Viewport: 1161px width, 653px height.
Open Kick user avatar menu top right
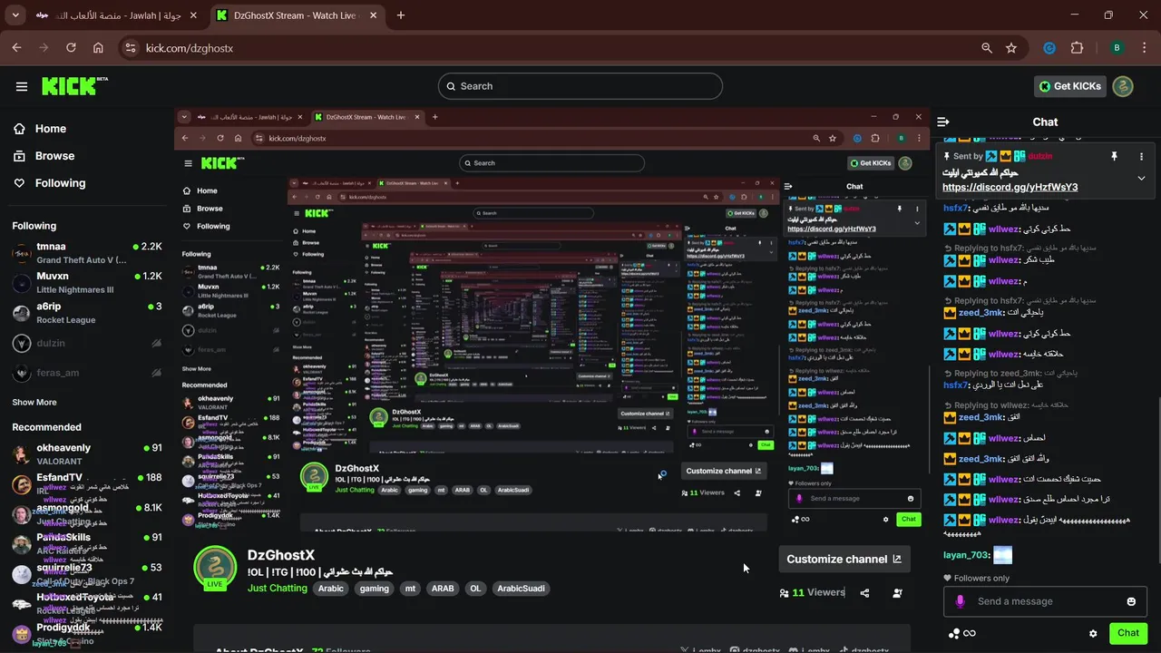[x=1124, y=86]
